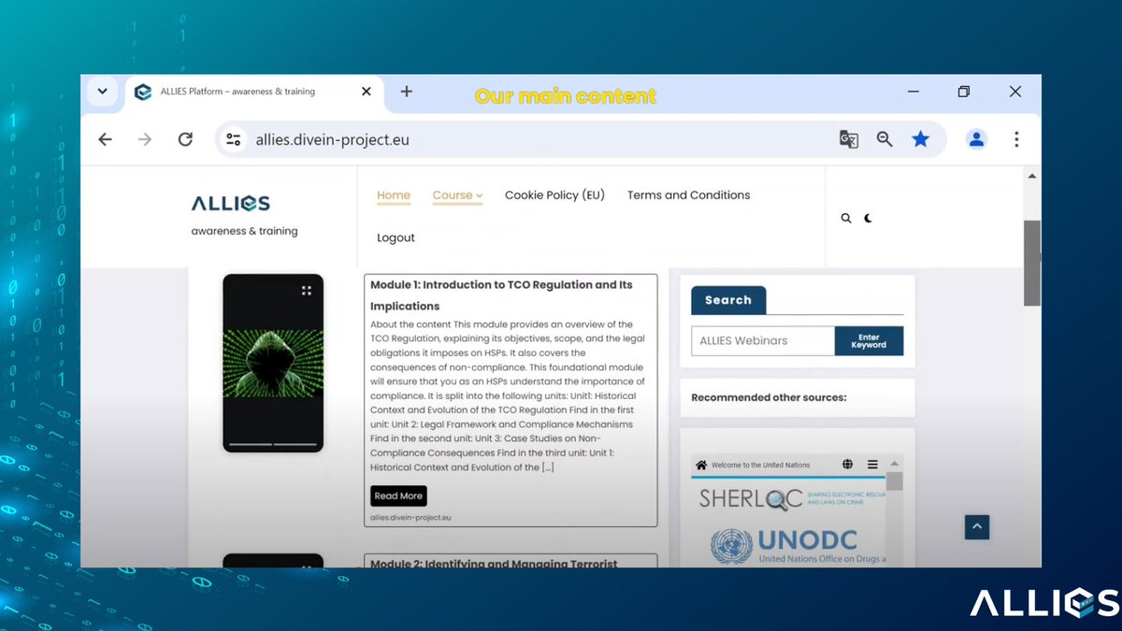Select the Search tab in sidebar

pos(728,300)
